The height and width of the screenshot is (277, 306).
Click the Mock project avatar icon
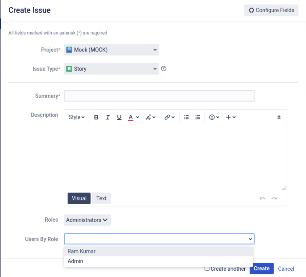[x=69, y=50]
